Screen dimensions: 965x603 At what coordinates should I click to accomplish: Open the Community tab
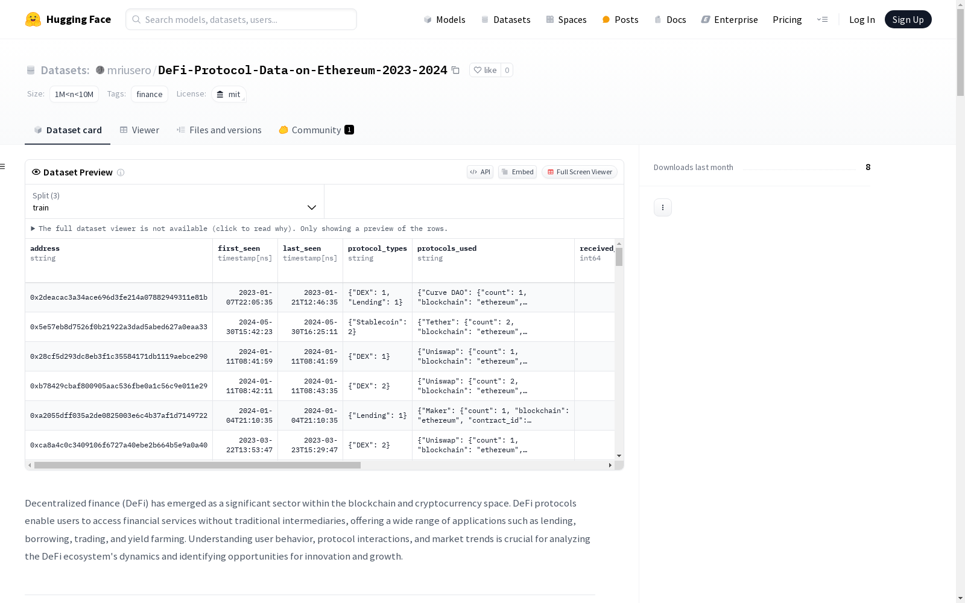click(x=316, y=130)
